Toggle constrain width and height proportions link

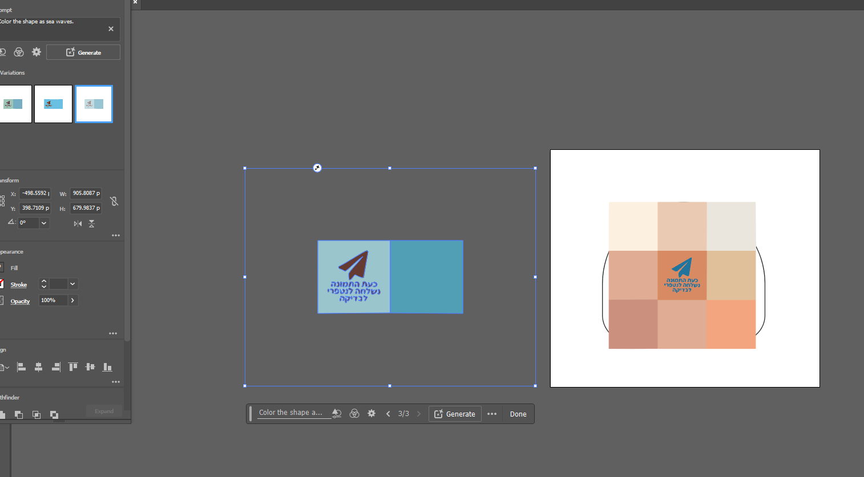coord(114,201)
